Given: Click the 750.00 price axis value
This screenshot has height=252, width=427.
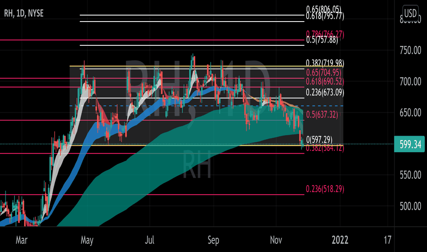Looking at the screenshot, I should (411, 50).
